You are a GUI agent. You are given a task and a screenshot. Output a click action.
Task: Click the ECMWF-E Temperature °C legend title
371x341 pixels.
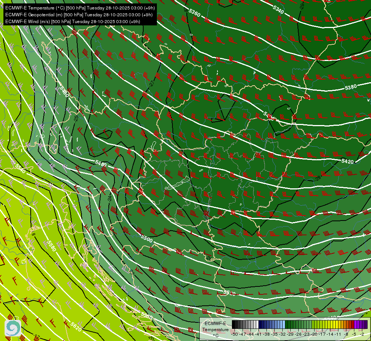pyautogui.click(x=216, y=329)
